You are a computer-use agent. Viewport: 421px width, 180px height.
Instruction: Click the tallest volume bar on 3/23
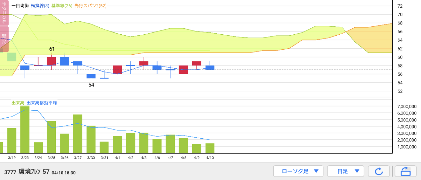25,130
